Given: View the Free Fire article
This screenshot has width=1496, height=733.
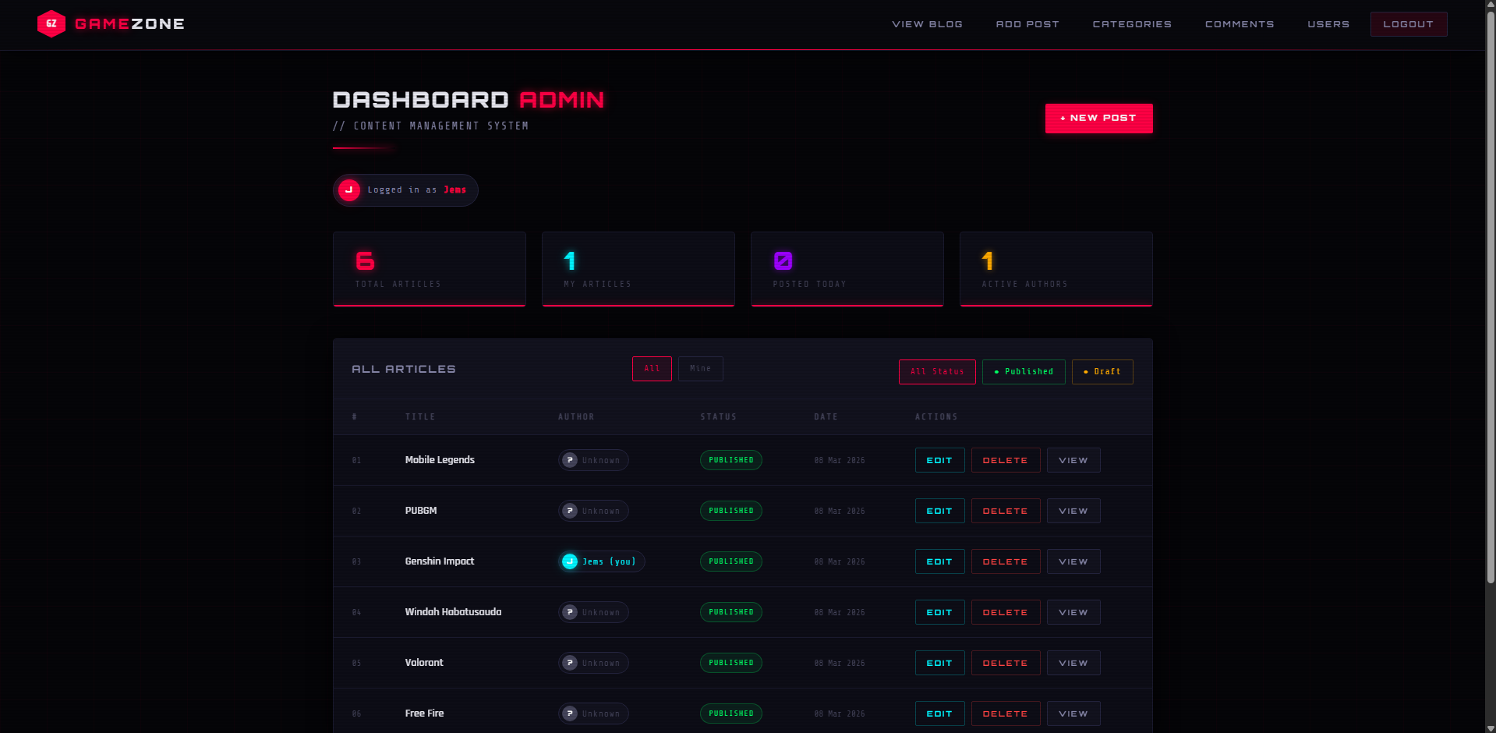Looking at the screenshot, I should (1073, 714).
